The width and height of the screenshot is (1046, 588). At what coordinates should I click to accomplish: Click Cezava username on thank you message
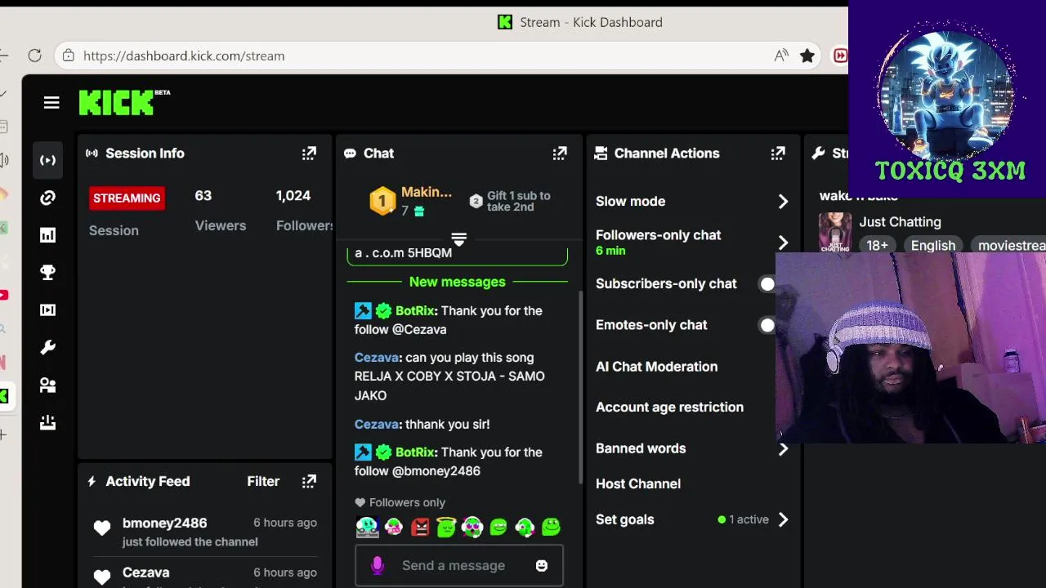tap(377, 425)
